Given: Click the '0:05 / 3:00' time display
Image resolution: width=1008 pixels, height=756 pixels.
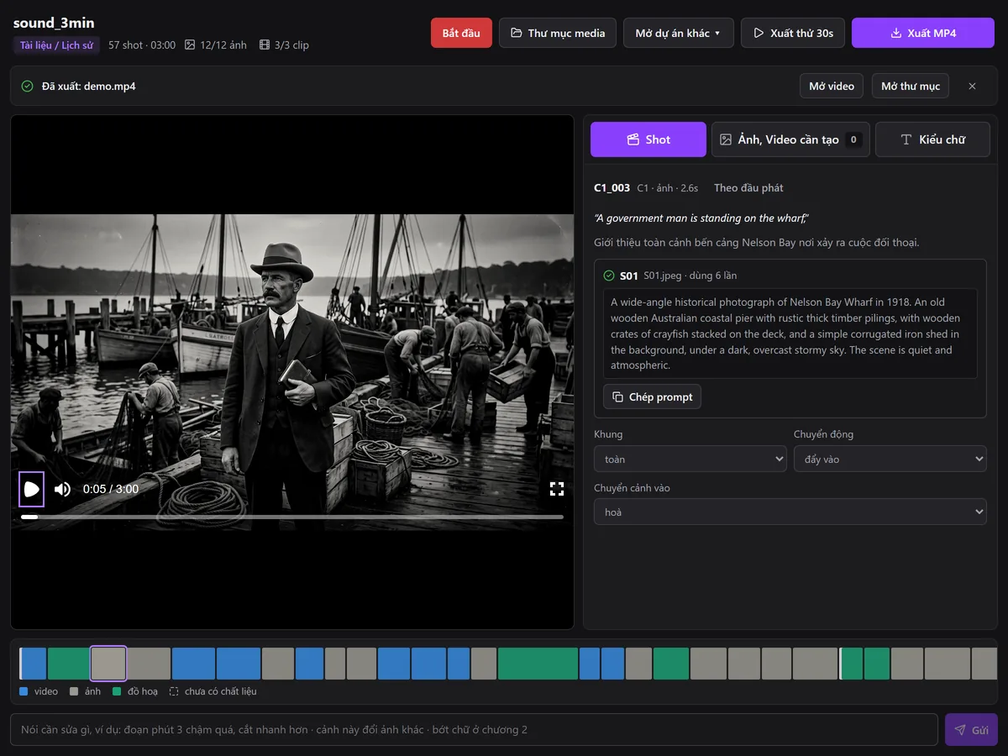Looking at the screenshot, I should tap(111, 489).
